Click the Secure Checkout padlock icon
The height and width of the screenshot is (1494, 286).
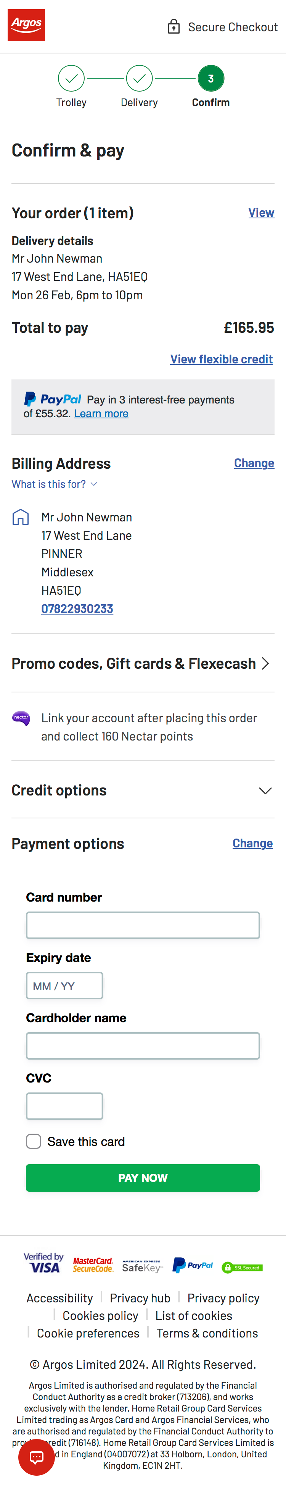(174, 26)
